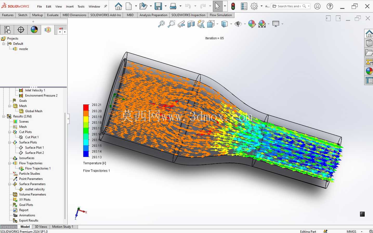
Task: Click the Search files input field
Action: tap(289, 6)
